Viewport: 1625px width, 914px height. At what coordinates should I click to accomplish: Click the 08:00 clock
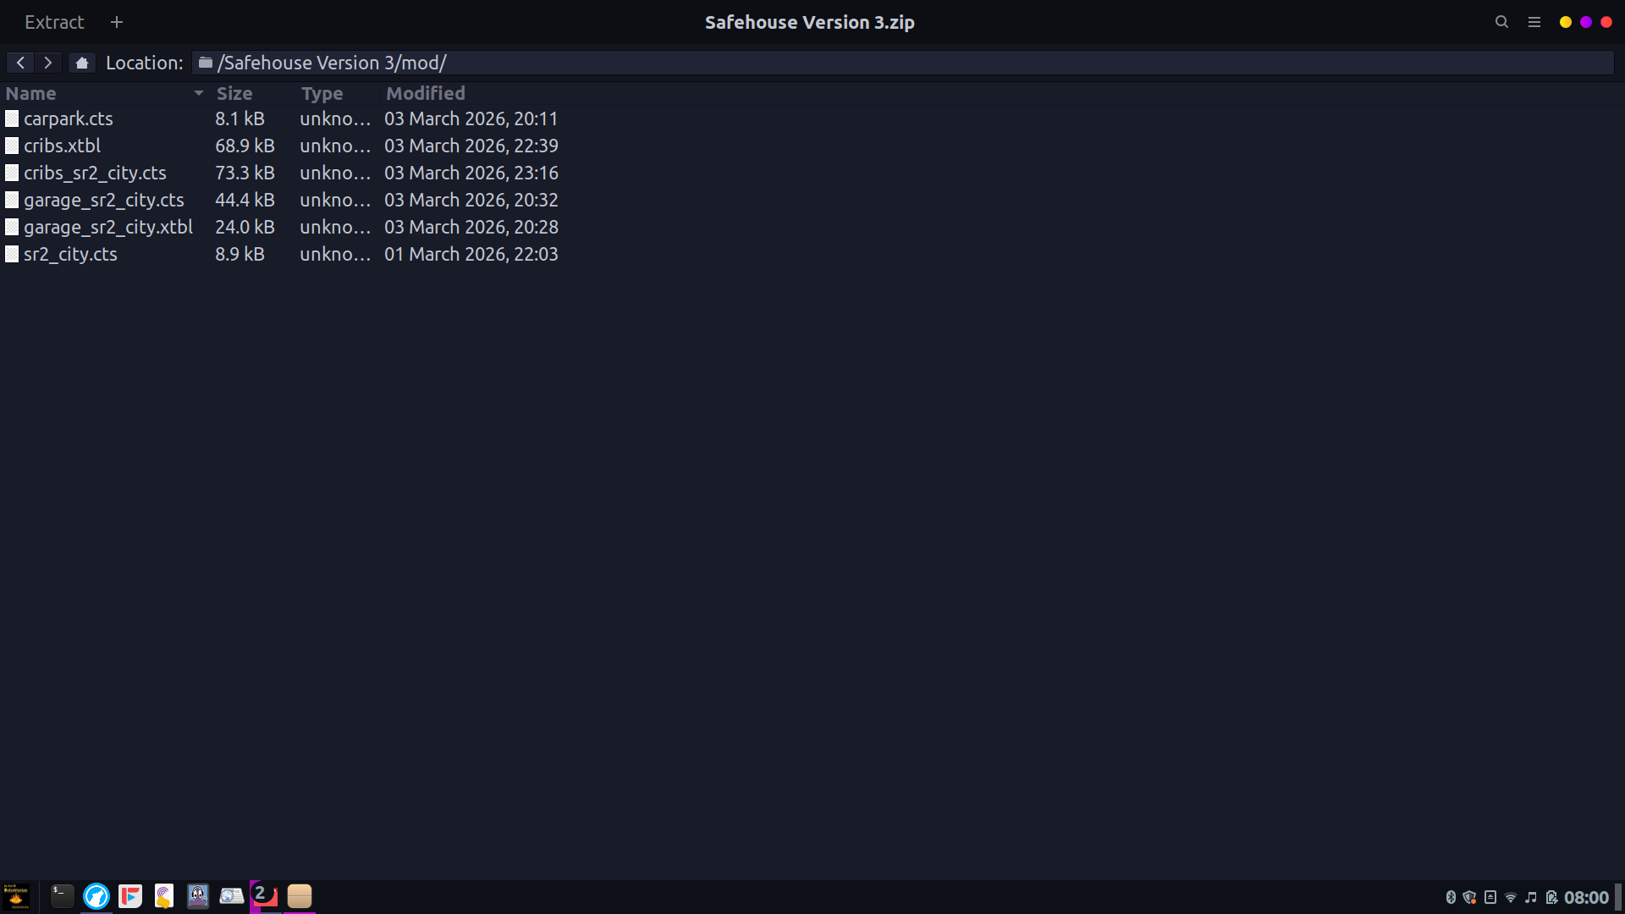coord(1586,897)
